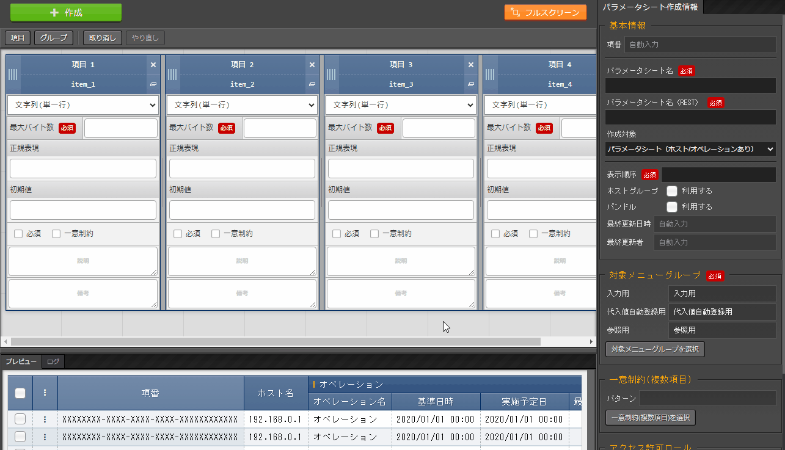Enable the 必須 checkbox in item 1
Screen dimensions: 785x450
18,234
